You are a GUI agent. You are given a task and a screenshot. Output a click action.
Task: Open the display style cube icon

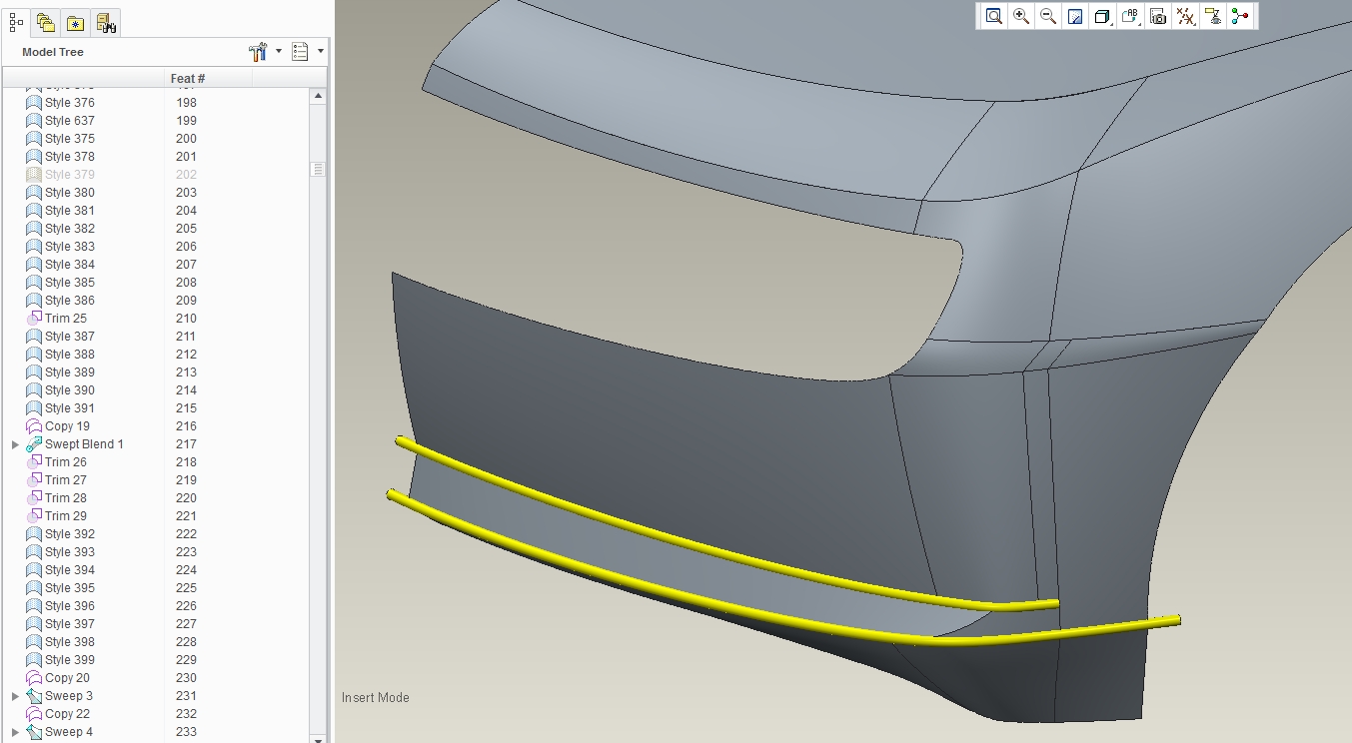[1102, 16]
